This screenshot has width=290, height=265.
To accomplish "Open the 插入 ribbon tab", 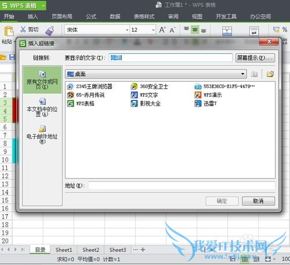I will pos(32,16).
